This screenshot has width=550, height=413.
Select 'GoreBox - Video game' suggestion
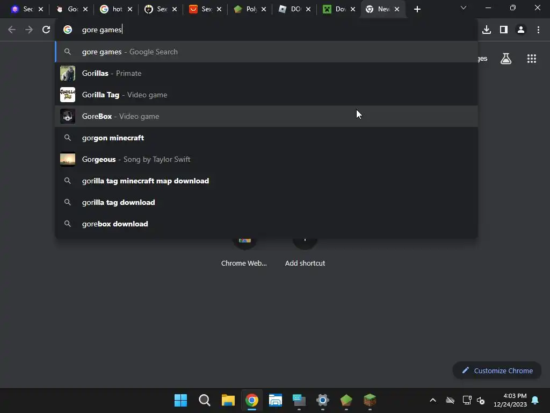point(266,116)
